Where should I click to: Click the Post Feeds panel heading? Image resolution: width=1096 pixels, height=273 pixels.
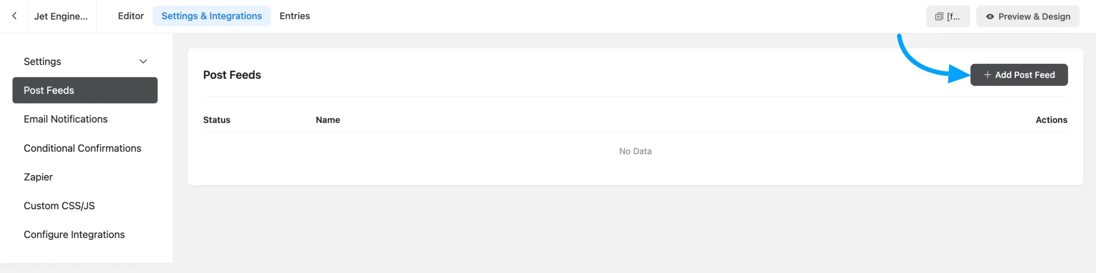coord(232,75)
